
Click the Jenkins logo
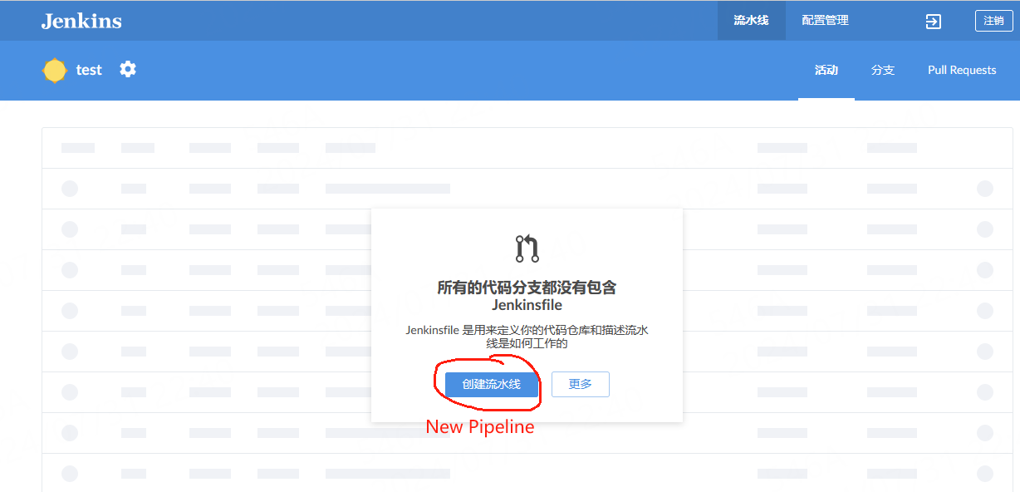pyautogui.click(x=81, y=21)
